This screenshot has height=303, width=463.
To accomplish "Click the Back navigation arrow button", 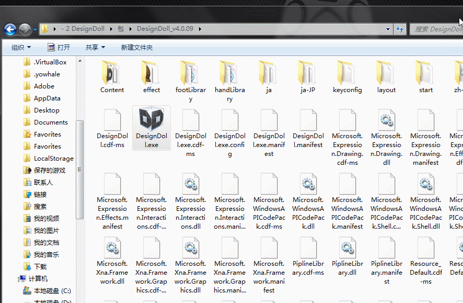I will point(10,29).
